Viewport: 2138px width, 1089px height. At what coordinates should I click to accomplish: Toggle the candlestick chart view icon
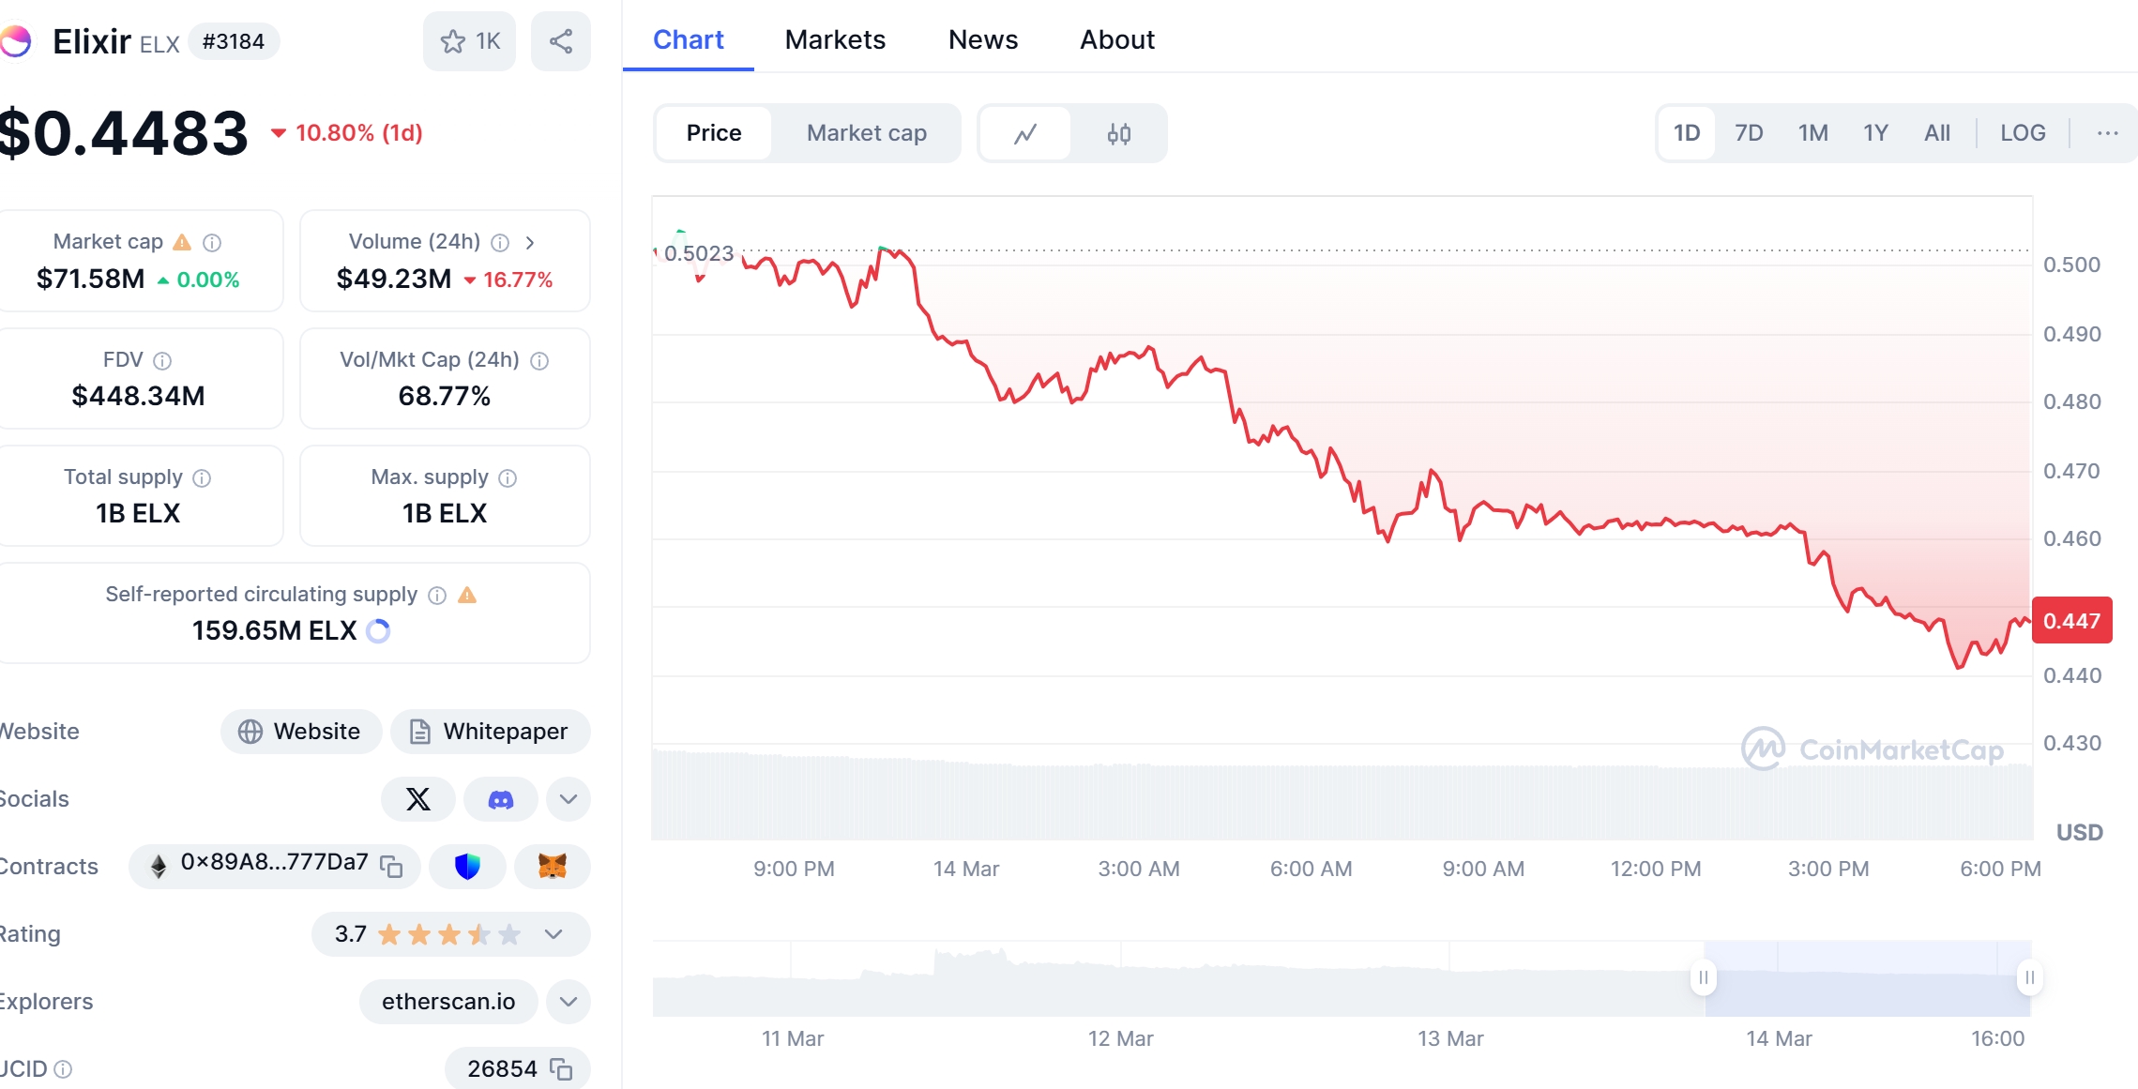coord(1120,132)
